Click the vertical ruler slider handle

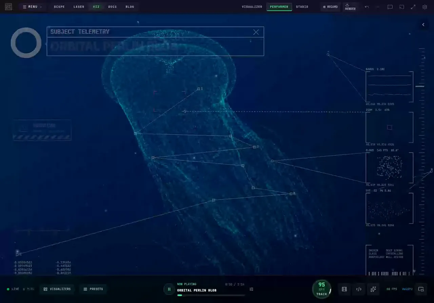[420, 87]
